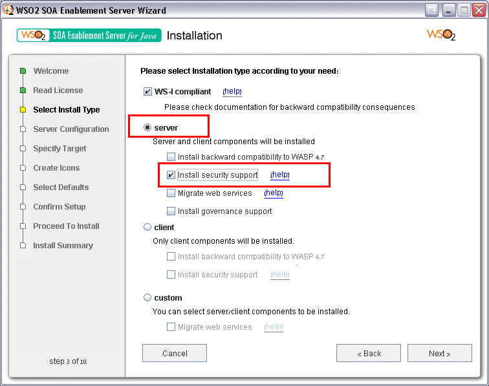This screenshot has height=386, width=489.
Task: Click the Next button
Action: point(439,353)
